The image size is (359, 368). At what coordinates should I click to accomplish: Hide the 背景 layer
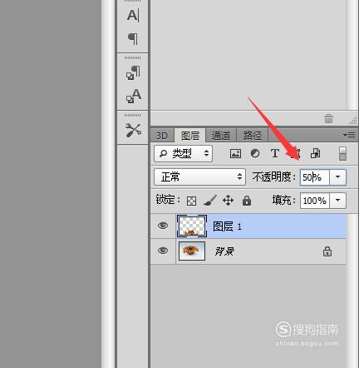163,251
